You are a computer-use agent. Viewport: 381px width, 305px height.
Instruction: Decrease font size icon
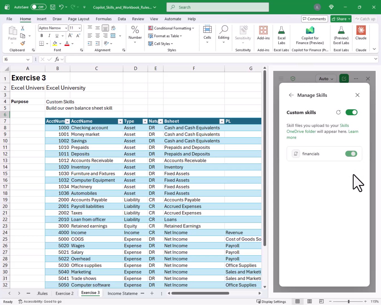click(x=78, y=36)
